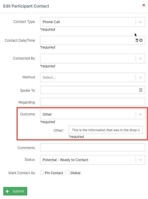The width and height of the screenshot is (148, 199).
Task: Expand the Contact Type dropdown arrow
Action: coord(140,22)
